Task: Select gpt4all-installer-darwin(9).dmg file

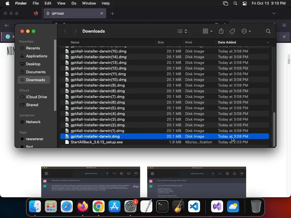Action: point(165,85)
